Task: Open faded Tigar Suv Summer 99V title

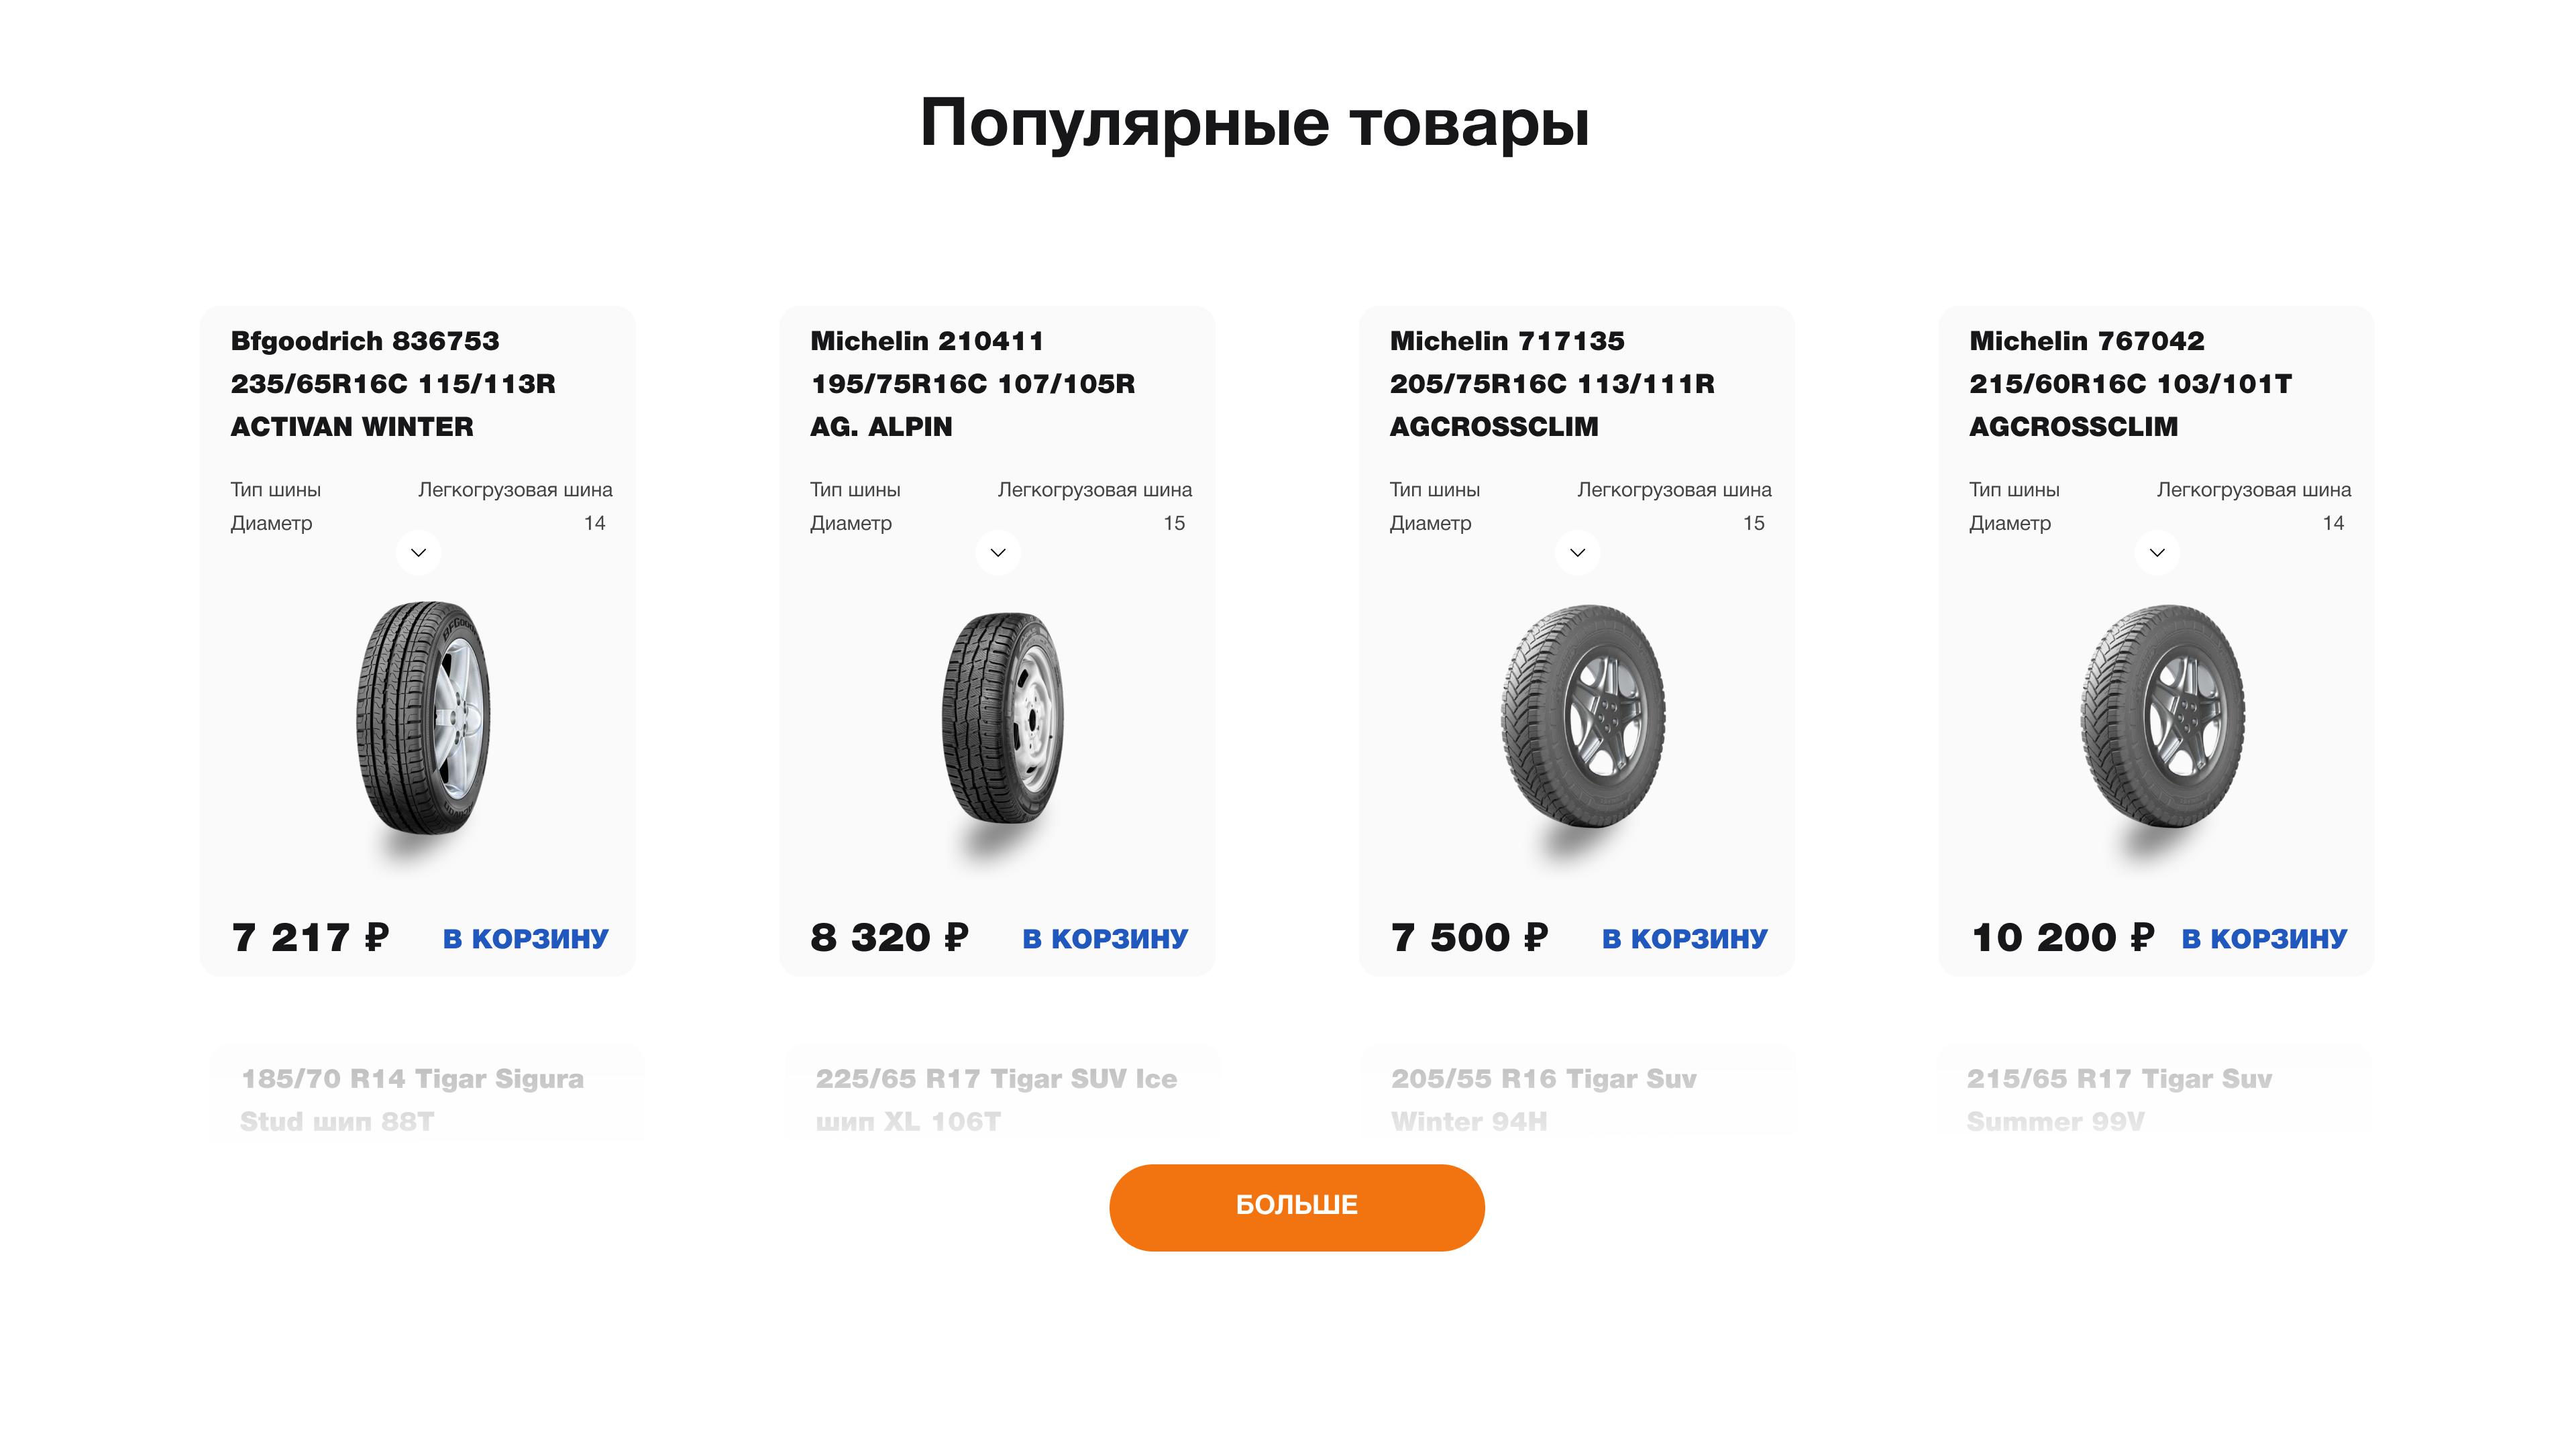Action: coord(2119,1100)
